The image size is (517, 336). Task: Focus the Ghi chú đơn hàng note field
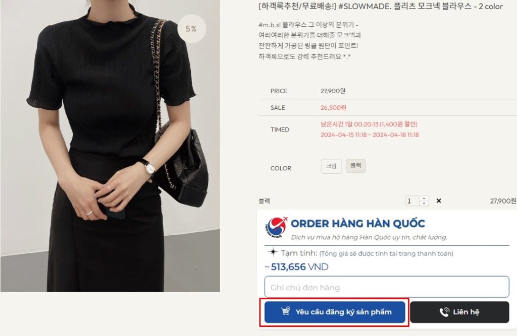387,287
